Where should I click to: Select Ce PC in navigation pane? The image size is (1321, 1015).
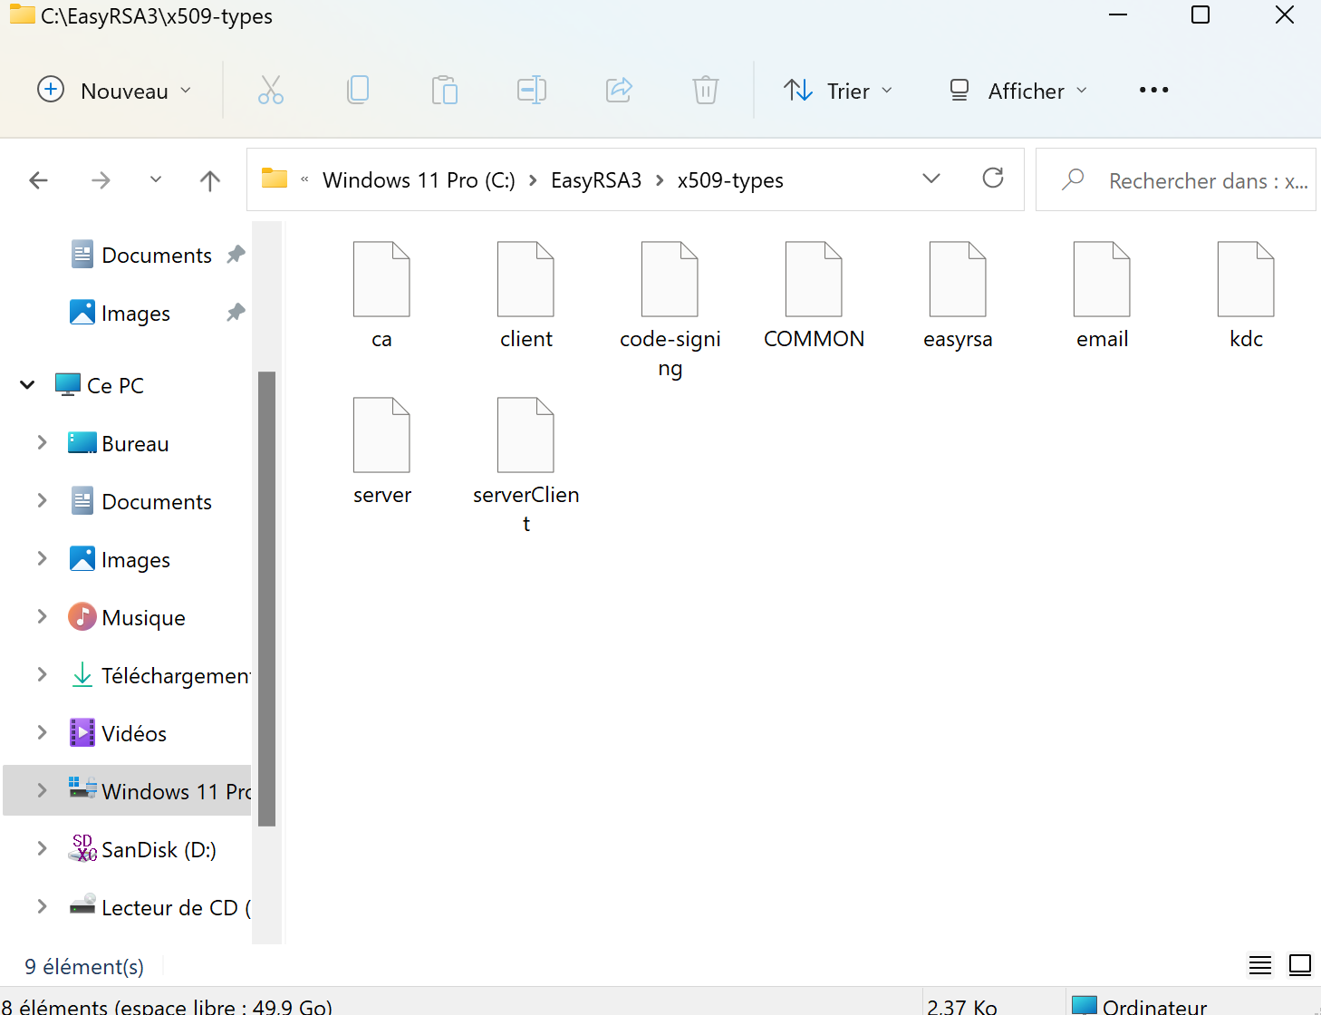pos(100,385)
